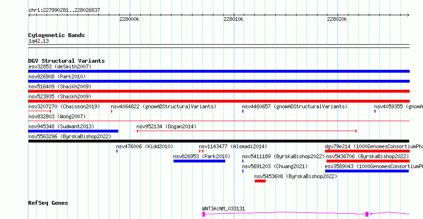Click the 228020k ruler tick label
The image size is (423, 219).
[x=337, y=19]
